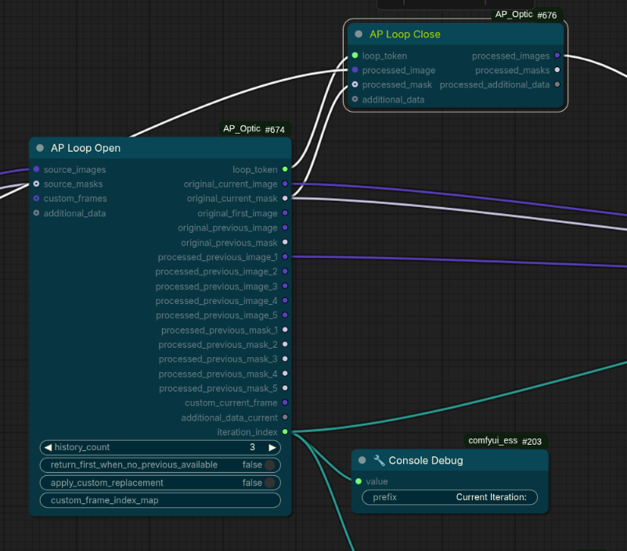The width and height of the screenshot is (627, 551).
Task: Click the AP_Optic #674 badge
Action: pyautogui.click(x=254, y=129)
